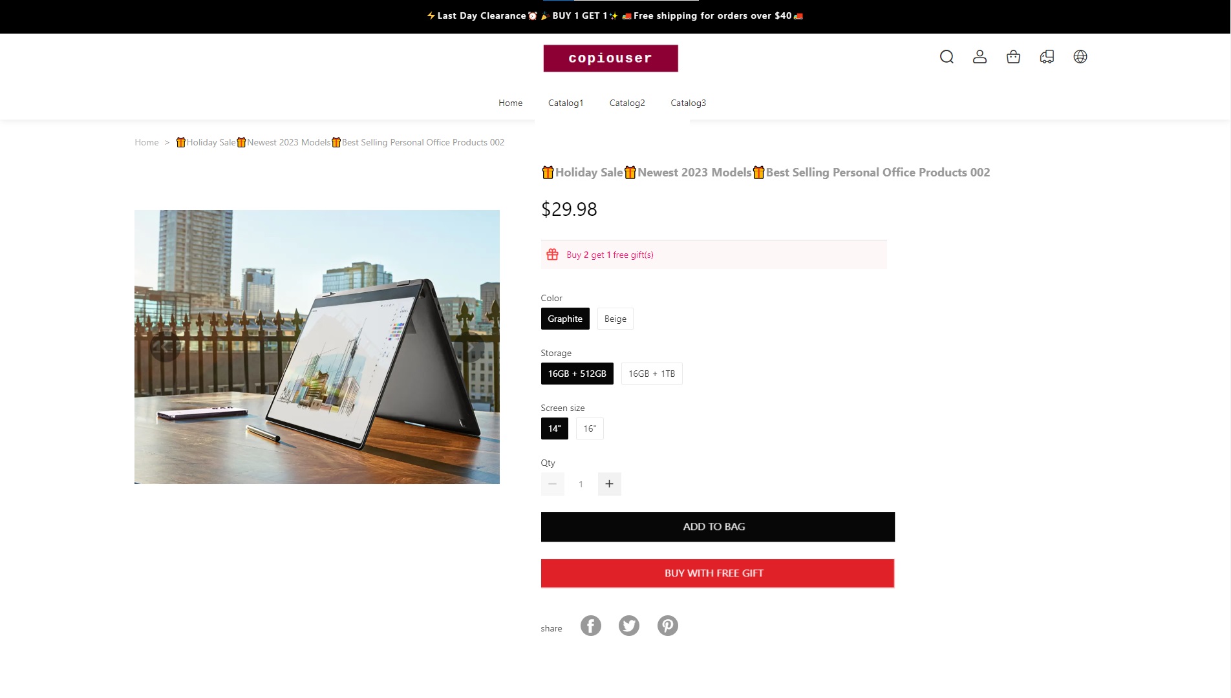Open the user account icon
The height and width of the screenshot is (698, 1231).
click(x=979, y=57)
